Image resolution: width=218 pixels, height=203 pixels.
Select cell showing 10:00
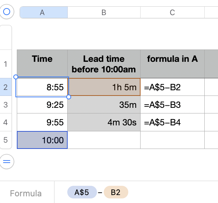(x=42, y=140)
